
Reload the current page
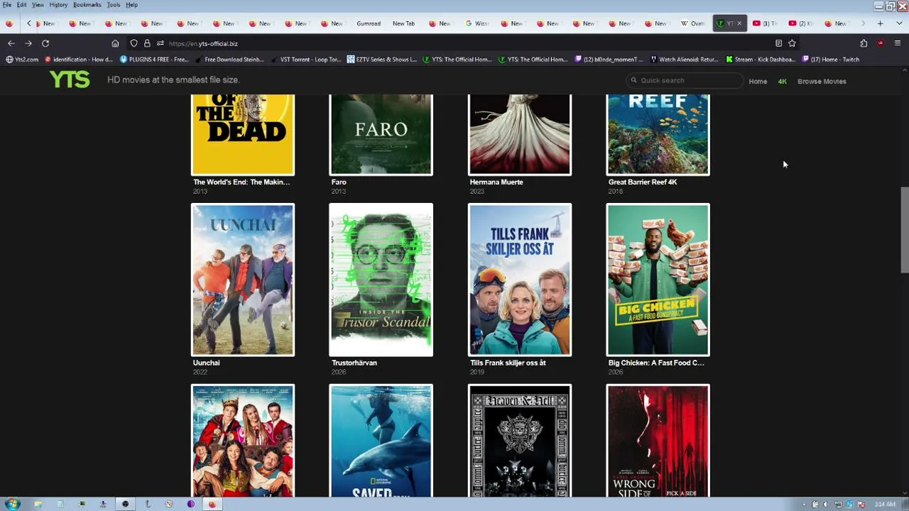point(45,43)
